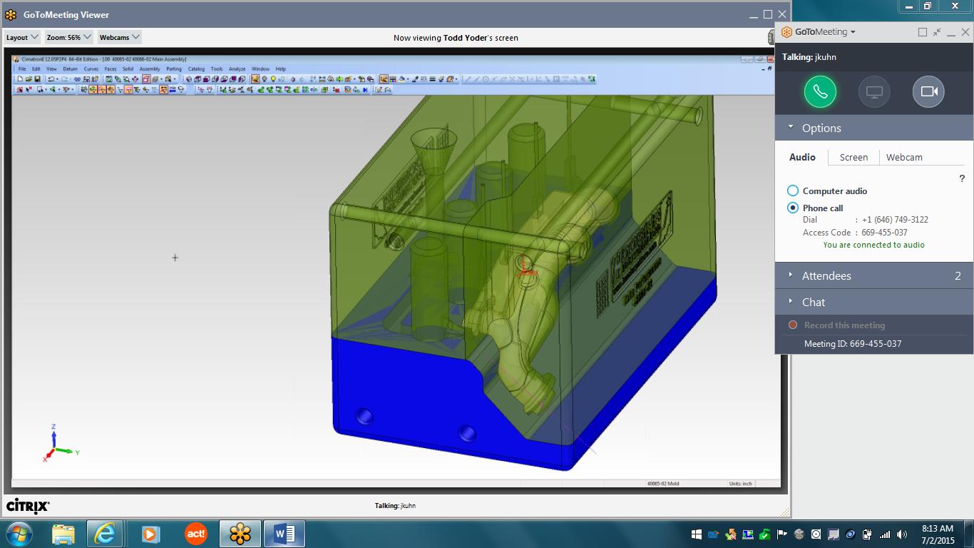The image size is (974, 548).
Task: Click the green checkmark tray icon
Action: coord(764,534)
